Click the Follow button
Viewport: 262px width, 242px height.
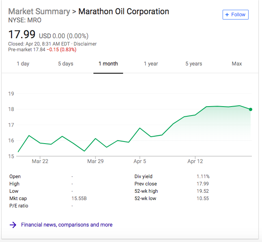236,15
